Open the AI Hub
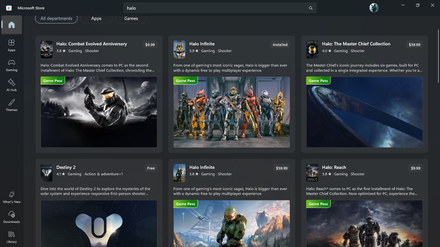The height and width of the screenshot is (247, 440). click(12, 85)
